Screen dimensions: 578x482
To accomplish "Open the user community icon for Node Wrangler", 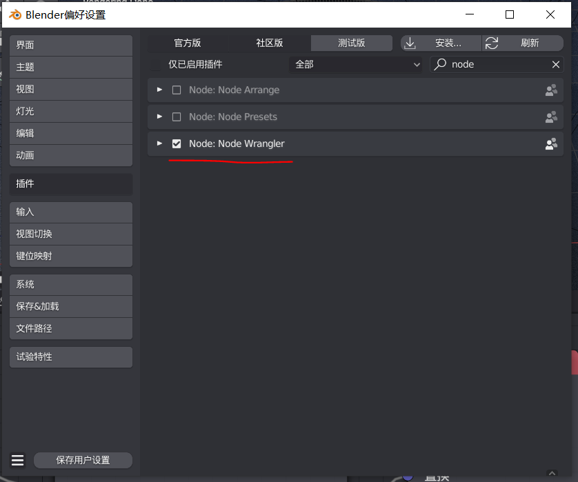I will tap(551, 143).
